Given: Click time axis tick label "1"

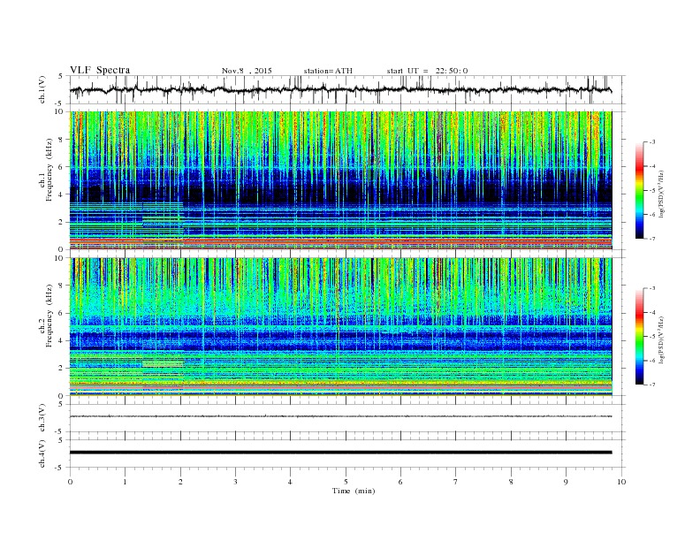Looking at the screenshot, I should pos(125,482).
